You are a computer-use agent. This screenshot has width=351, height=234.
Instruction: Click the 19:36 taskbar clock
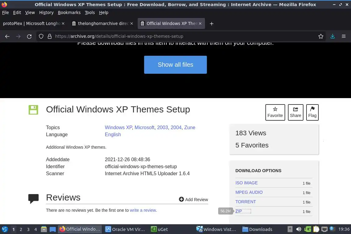coord(344,229)
